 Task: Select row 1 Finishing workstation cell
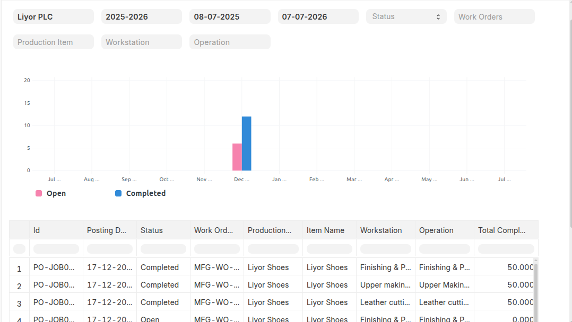tap(385, 267)
